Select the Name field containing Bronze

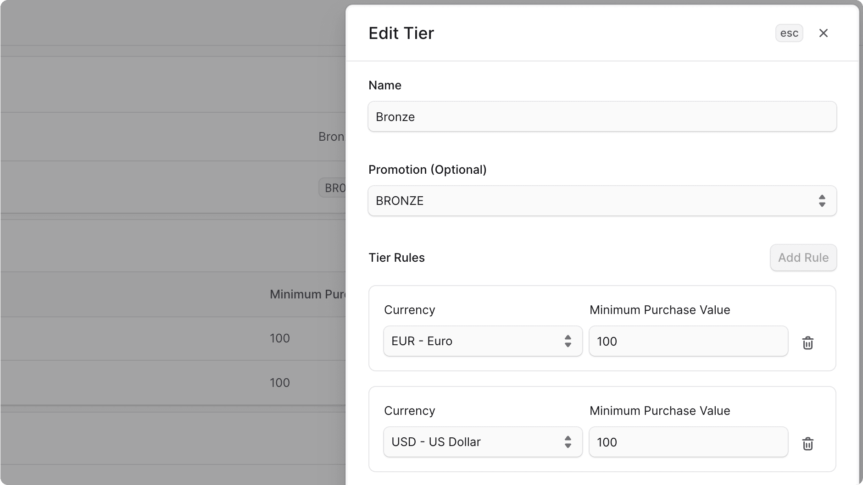tap(602, 116)
